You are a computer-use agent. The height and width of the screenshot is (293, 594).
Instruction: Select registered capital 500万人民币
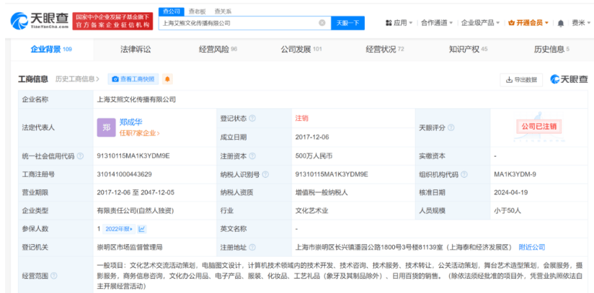coord(314,156)
